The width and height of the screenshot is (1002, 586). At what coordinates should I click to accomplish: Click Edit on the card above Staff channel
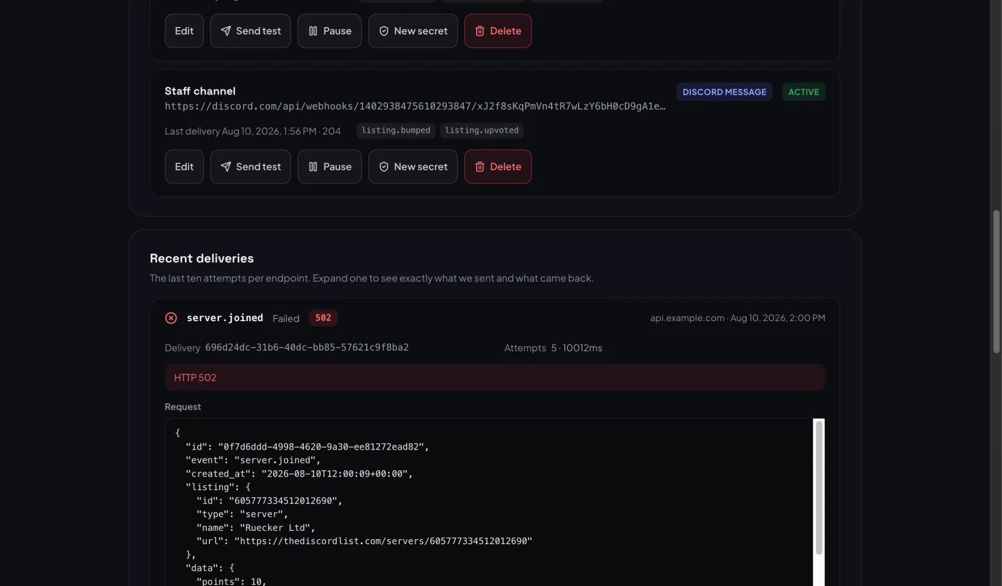pyautogui.click(x=184, y=31)
